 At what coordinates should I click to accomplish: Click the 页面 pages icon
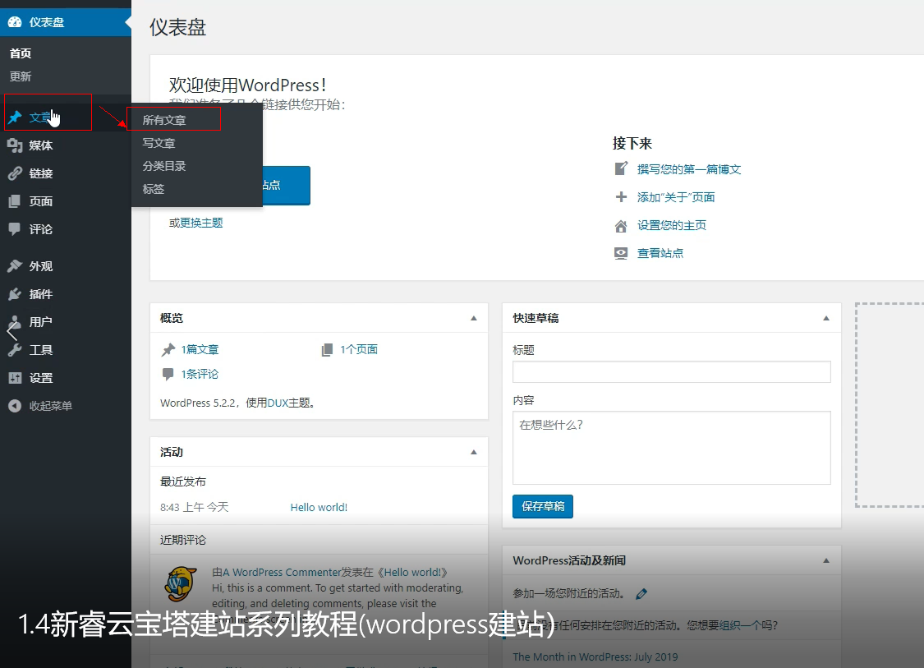(15, 201)
